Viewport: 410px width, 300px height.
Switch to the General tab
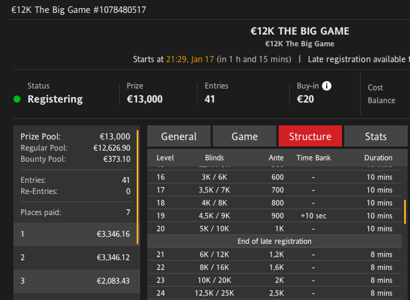(179, 137)
